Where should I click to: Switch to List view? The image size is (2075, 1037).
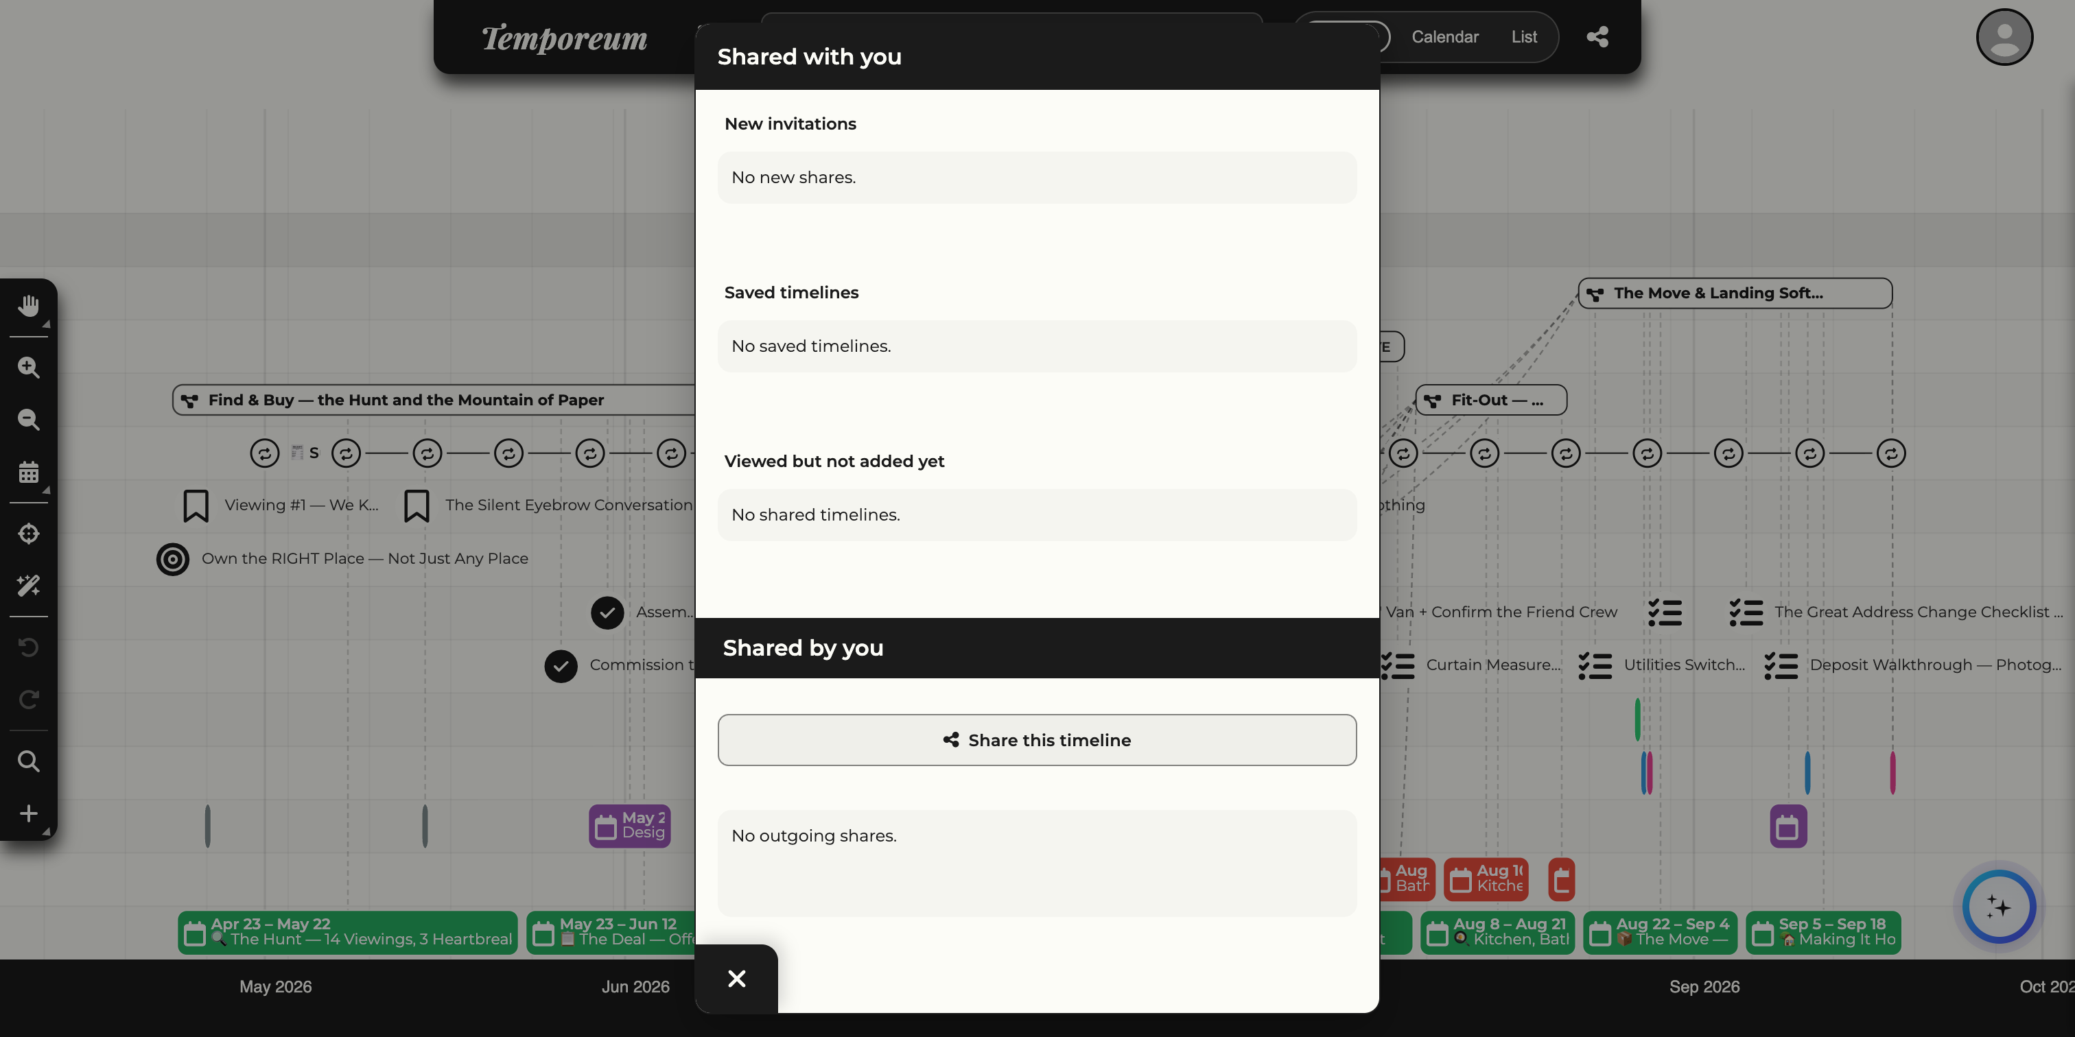coord(1524,37)
